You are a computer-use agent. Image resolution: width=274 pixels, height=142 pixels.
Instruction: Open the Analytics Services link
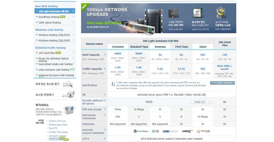click(x=57, y=121)
